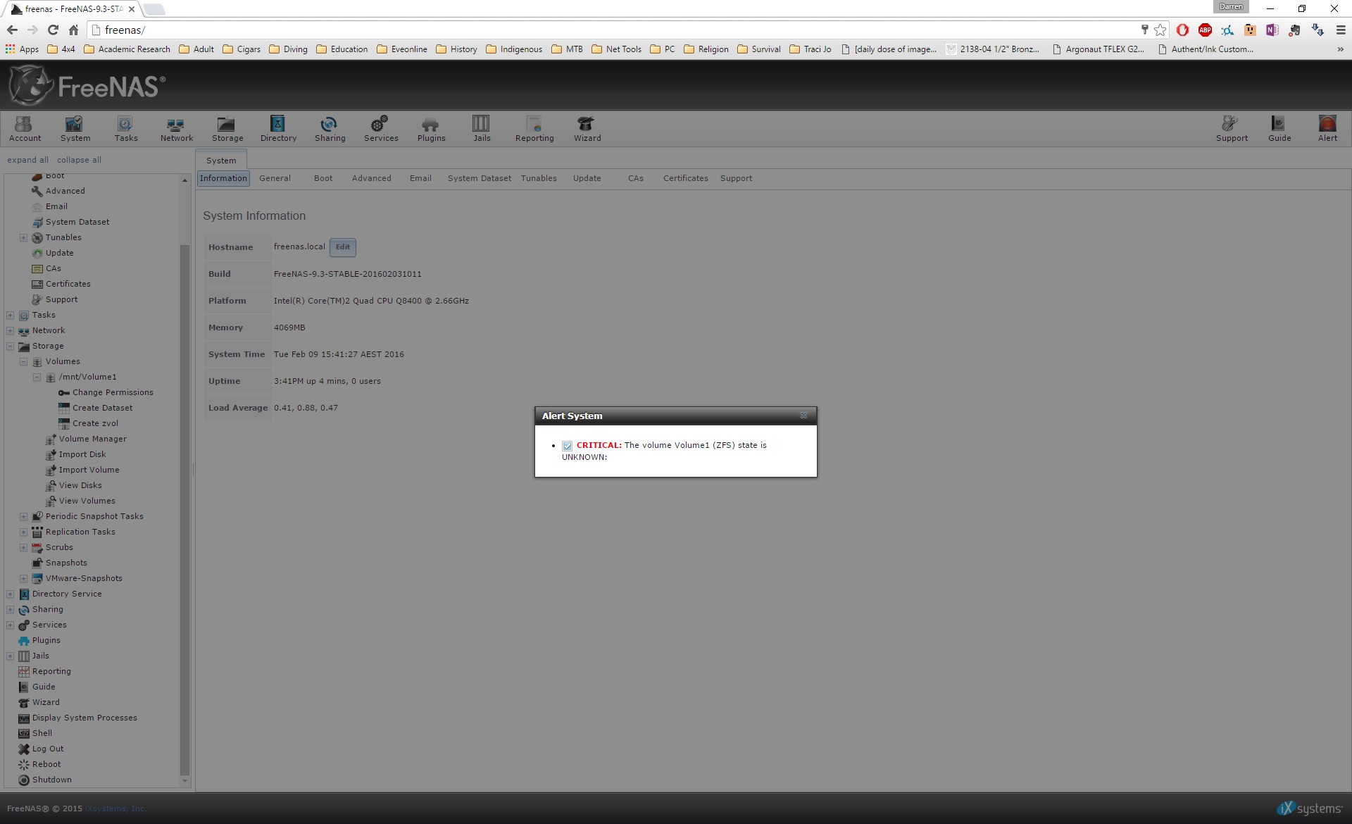Collapse the Storage tree node
The image size is (1352, 824).
pyautogui.click(x=10, y=346)
